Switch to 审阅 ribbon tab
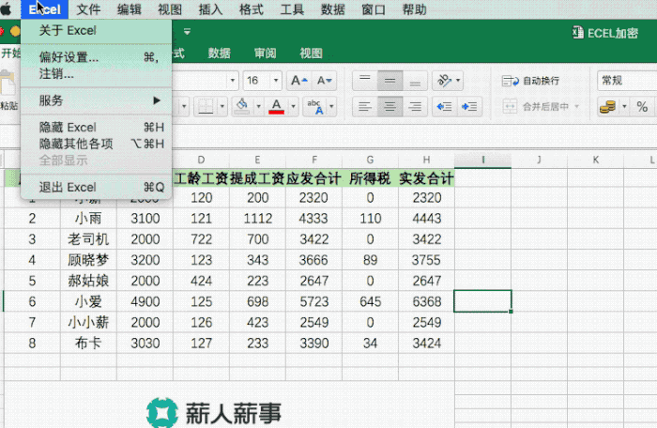The width and height of the screenshot is (657, 428). point(265,53)
